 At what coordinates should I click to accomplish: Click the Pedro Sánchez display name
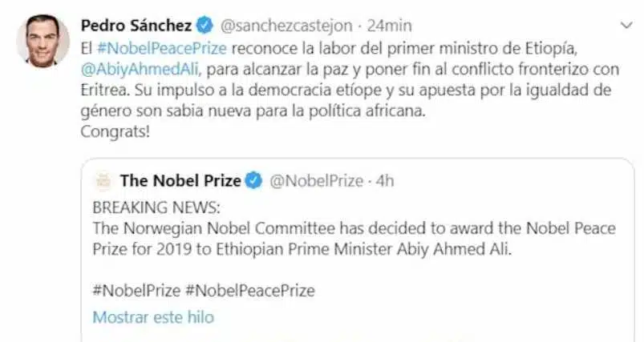136,26
